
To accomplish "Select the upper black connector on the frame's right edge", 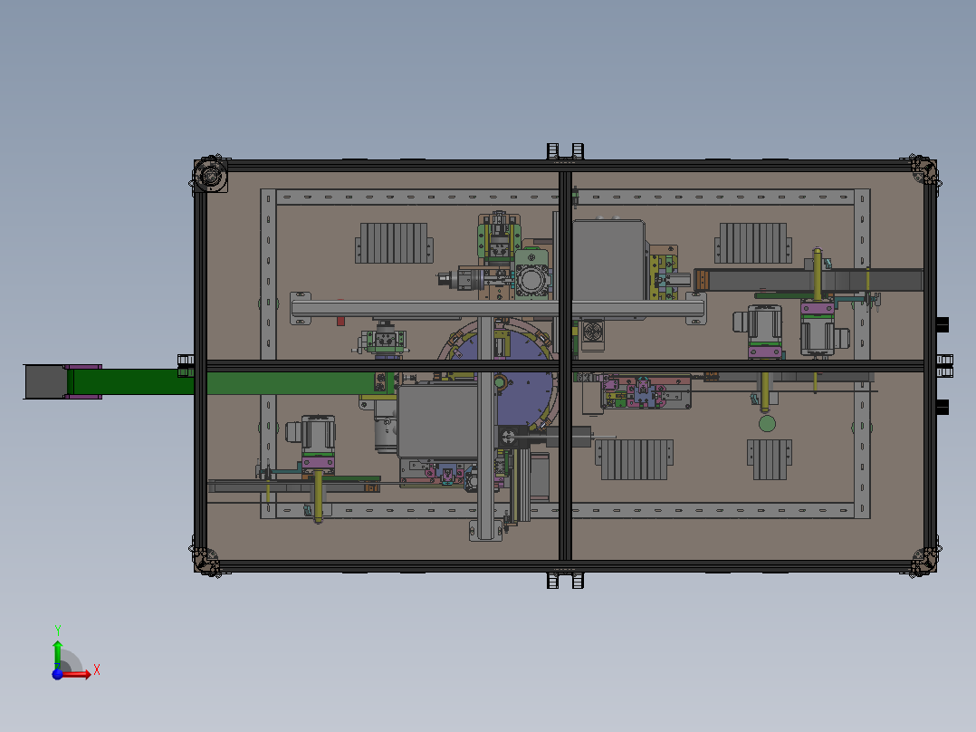I will tap(943, 324).
